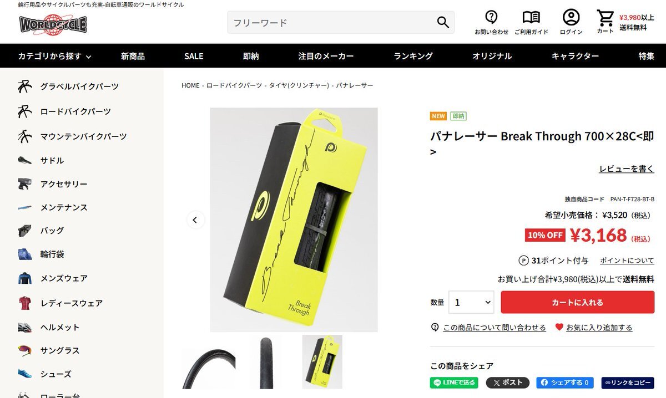This screenshot has height=398, width=666.
Task: Click the search magnifier icon
Action: click(x=442, y=22)
